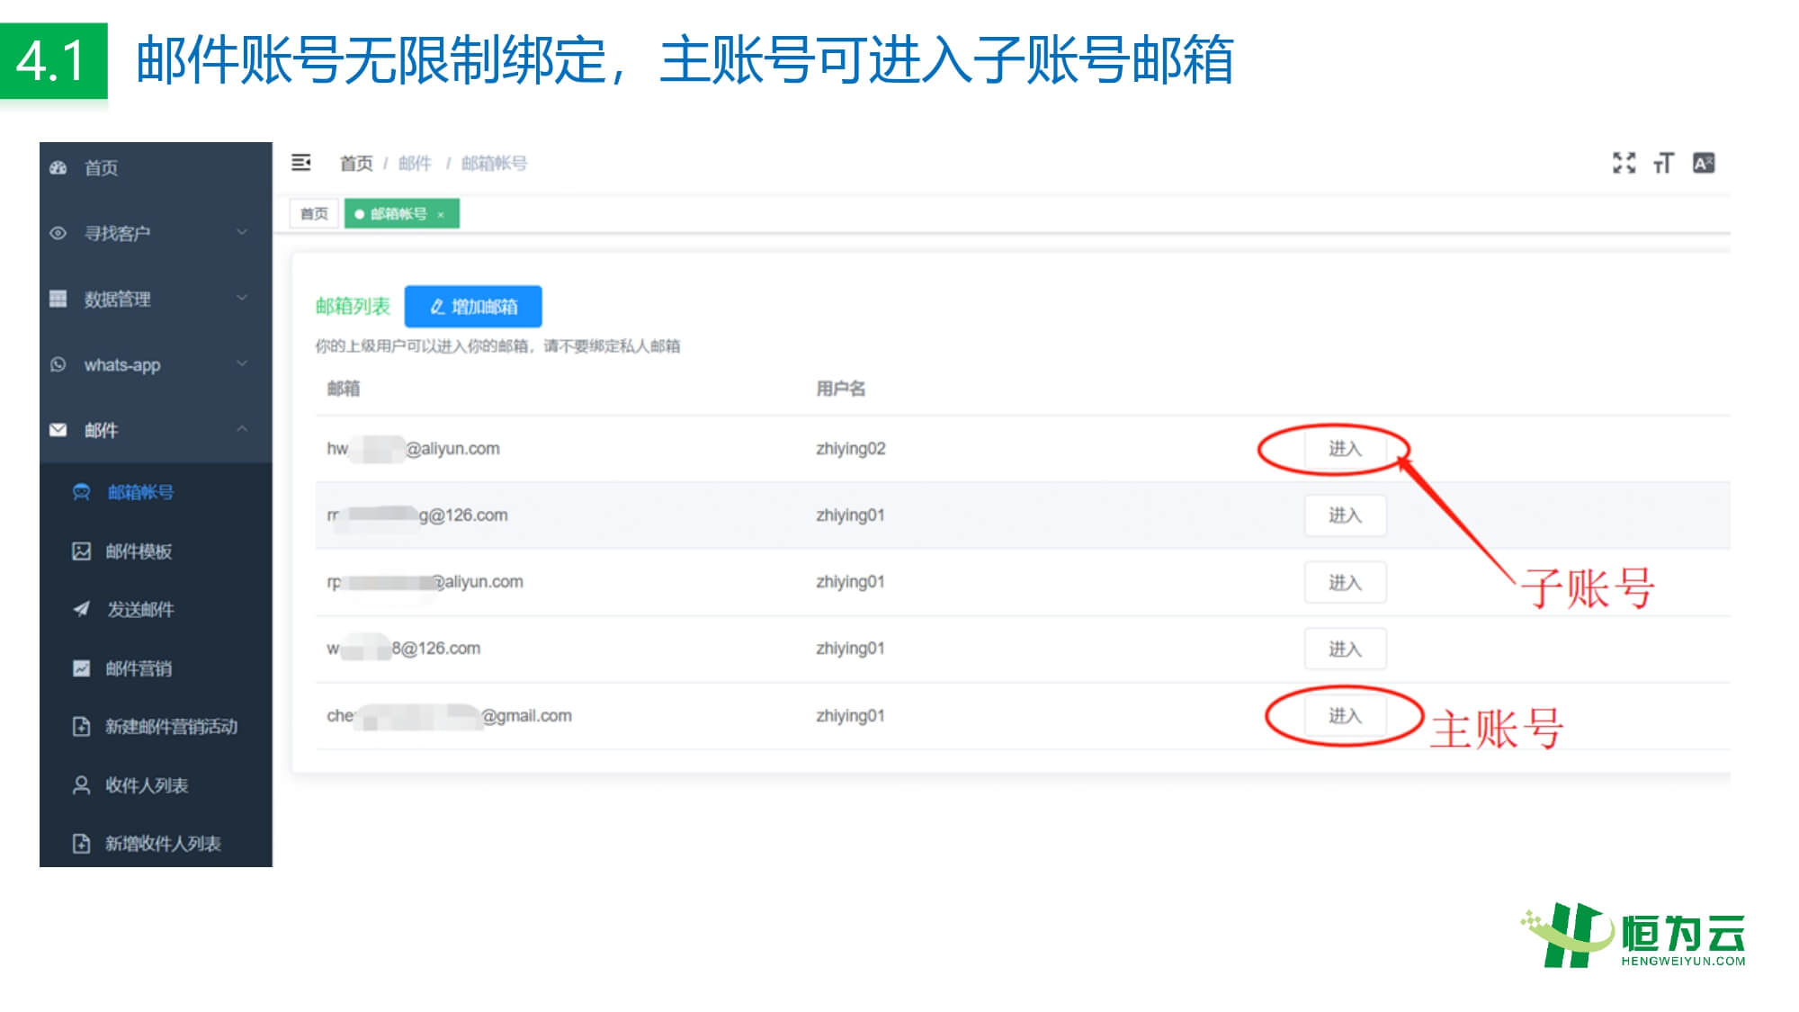
Task: Open the 首页 dashboard sidebar icon
Action: (58, 168)
